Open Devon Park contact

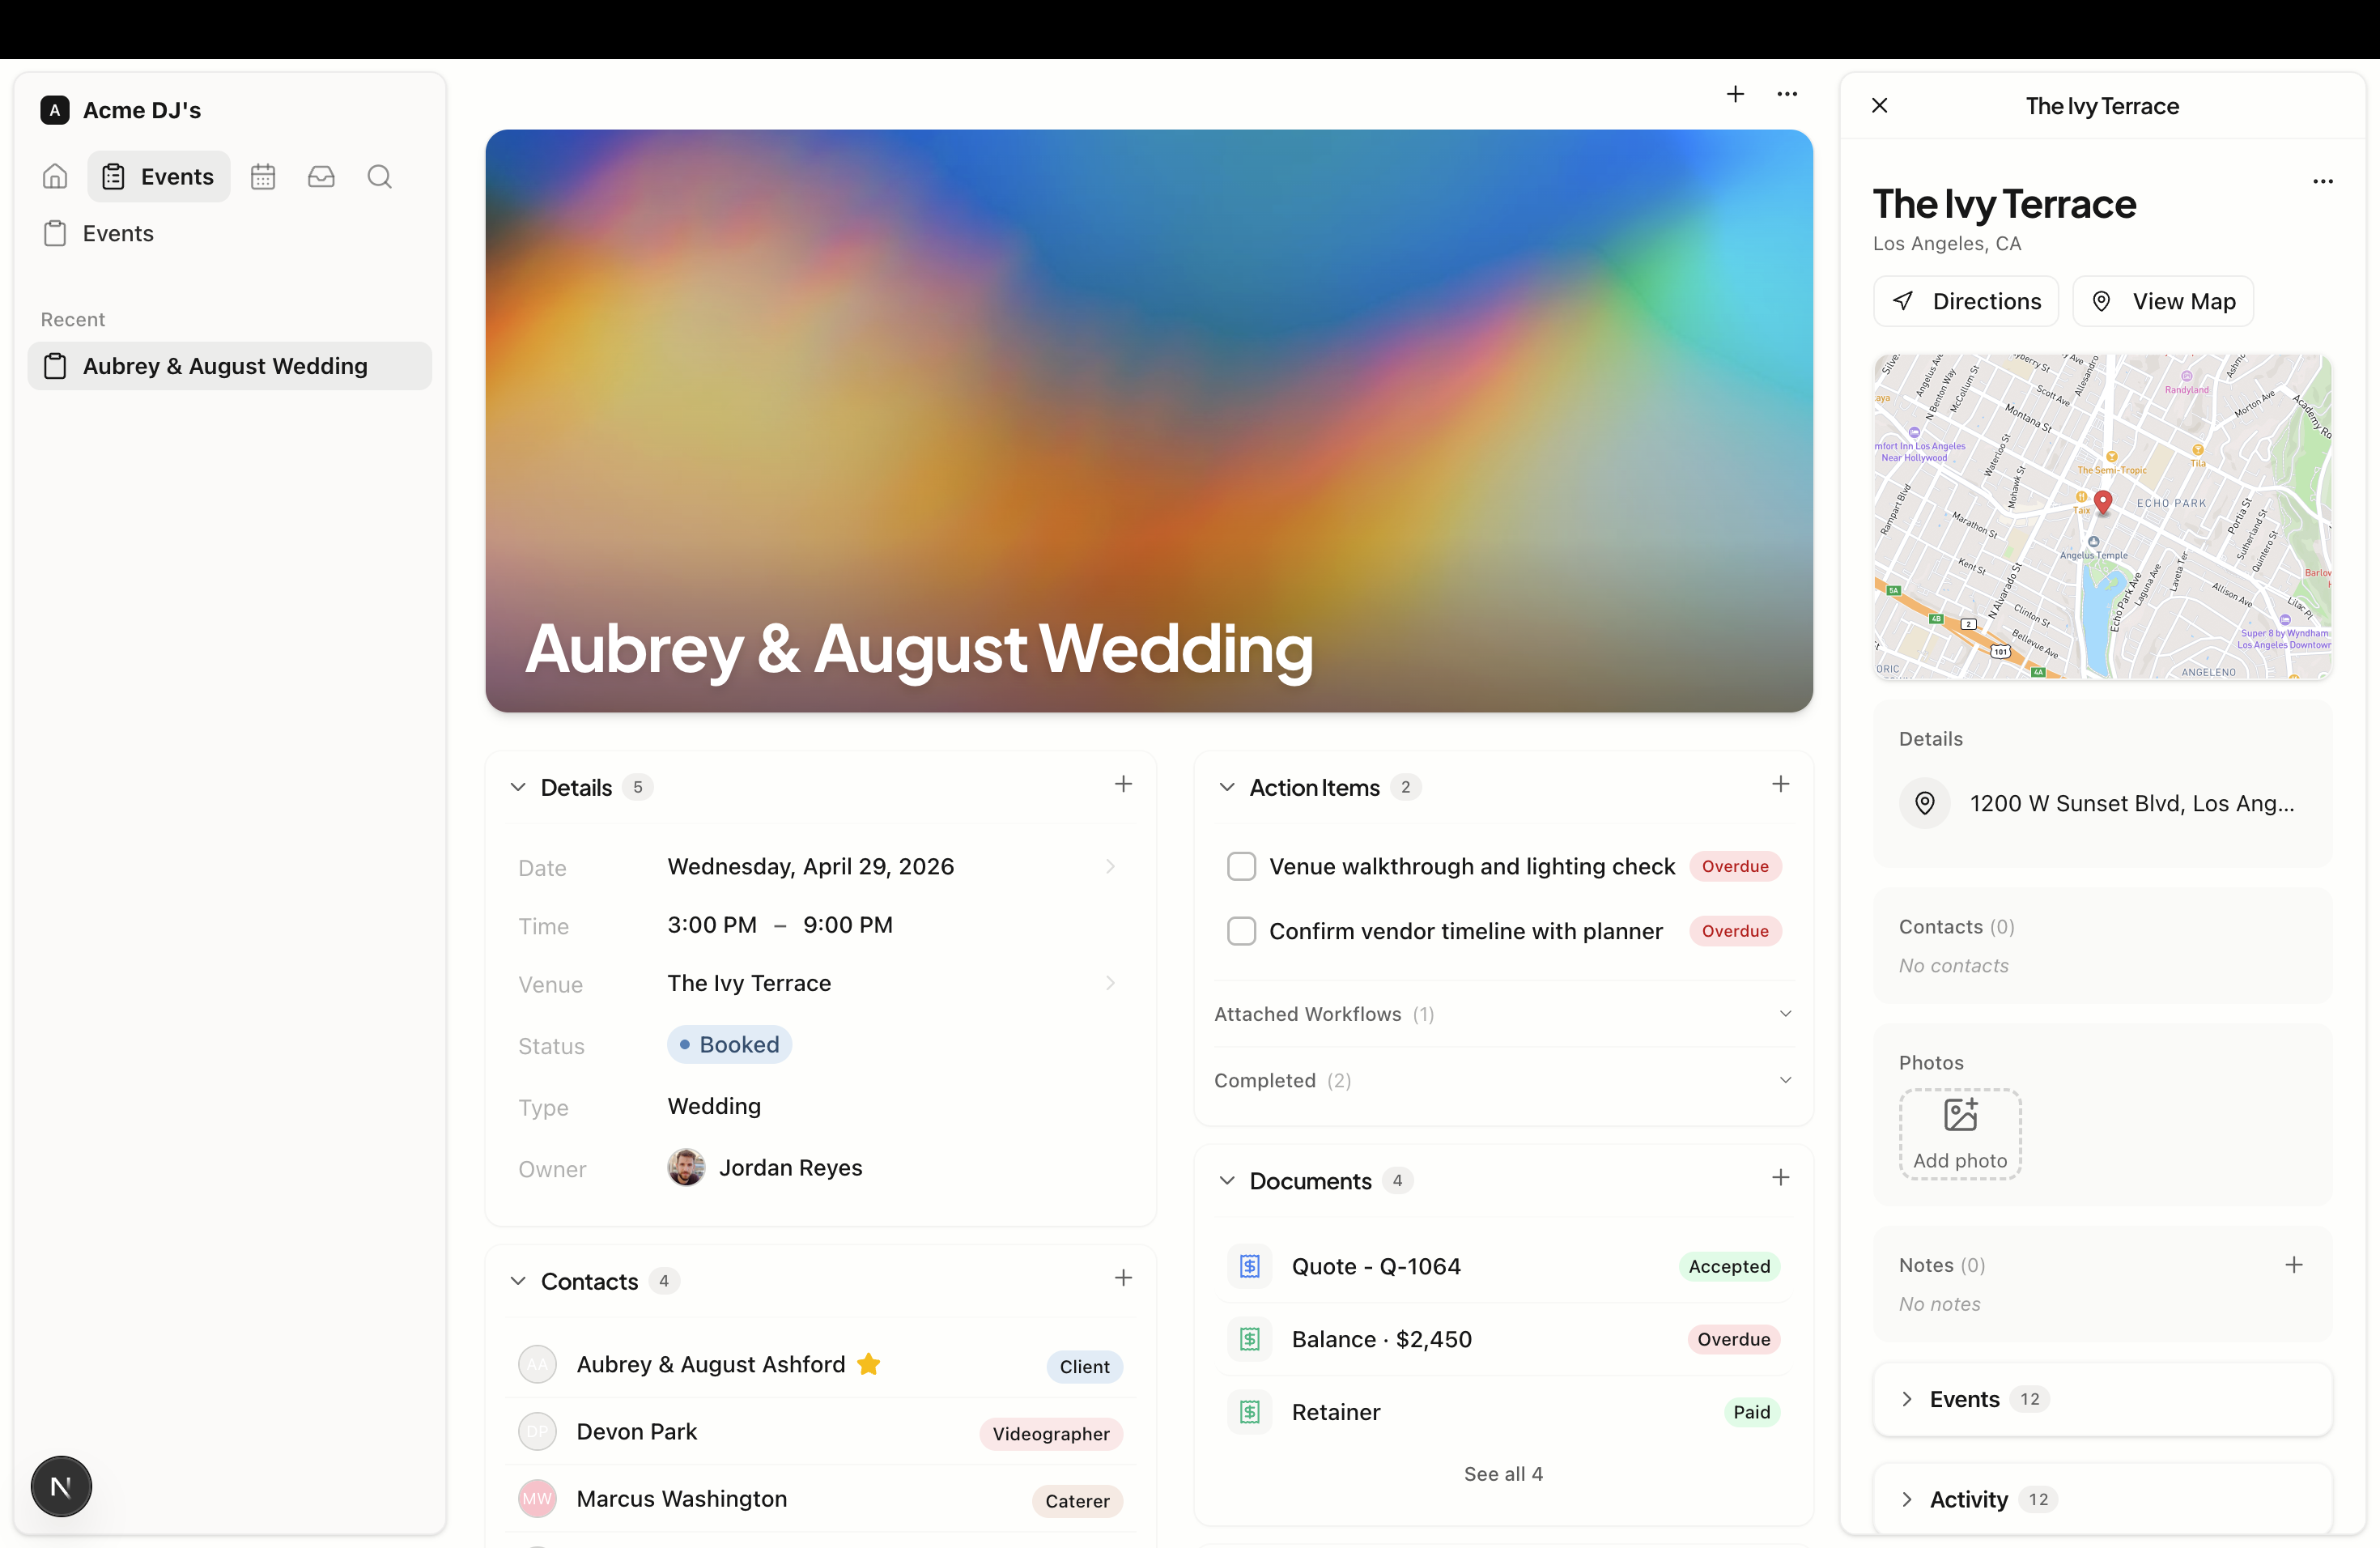[820, 1432]
